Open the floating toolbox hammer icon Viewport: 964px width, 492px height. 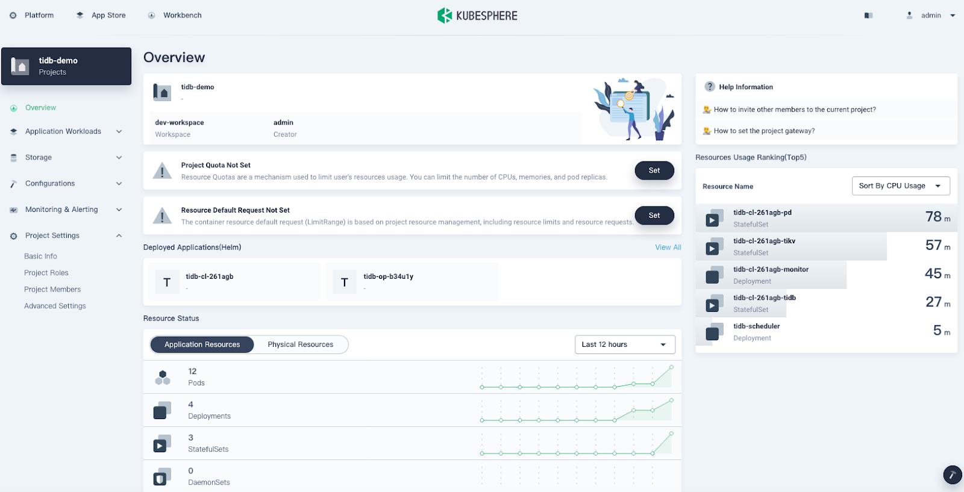point(952,475)
